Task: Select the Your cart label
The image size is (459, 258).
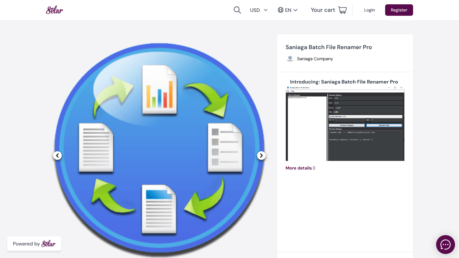Action: coord(323,10)
